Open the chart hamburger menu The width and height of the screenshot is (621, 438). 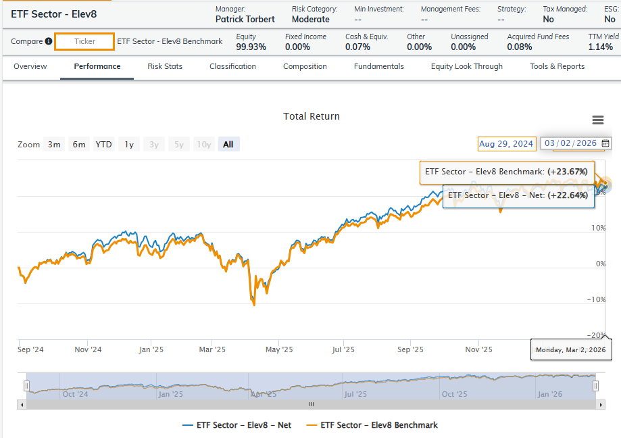coord(597,120)
